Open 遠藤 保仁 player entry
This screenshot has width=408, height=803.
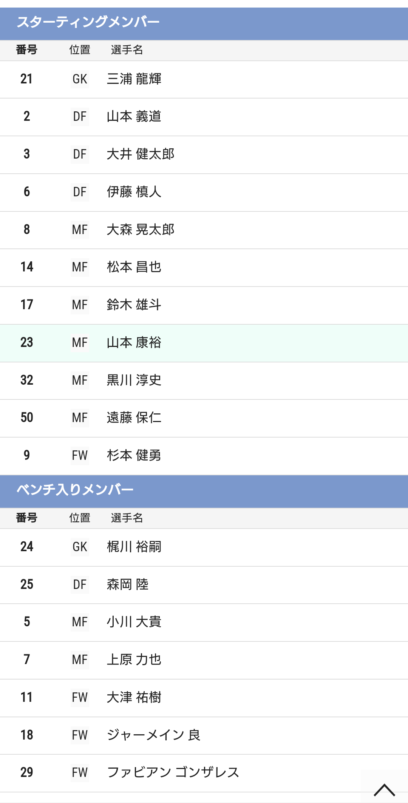204,418
